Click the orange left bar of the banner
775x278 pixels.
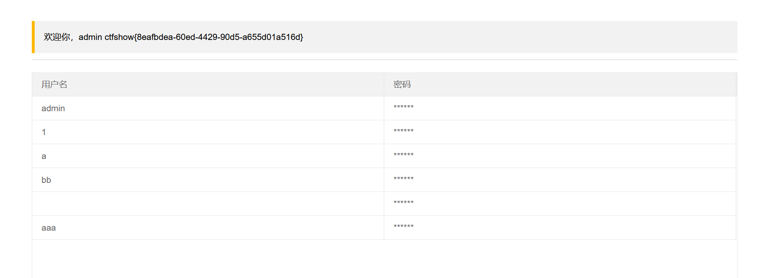tap(33, 37)
